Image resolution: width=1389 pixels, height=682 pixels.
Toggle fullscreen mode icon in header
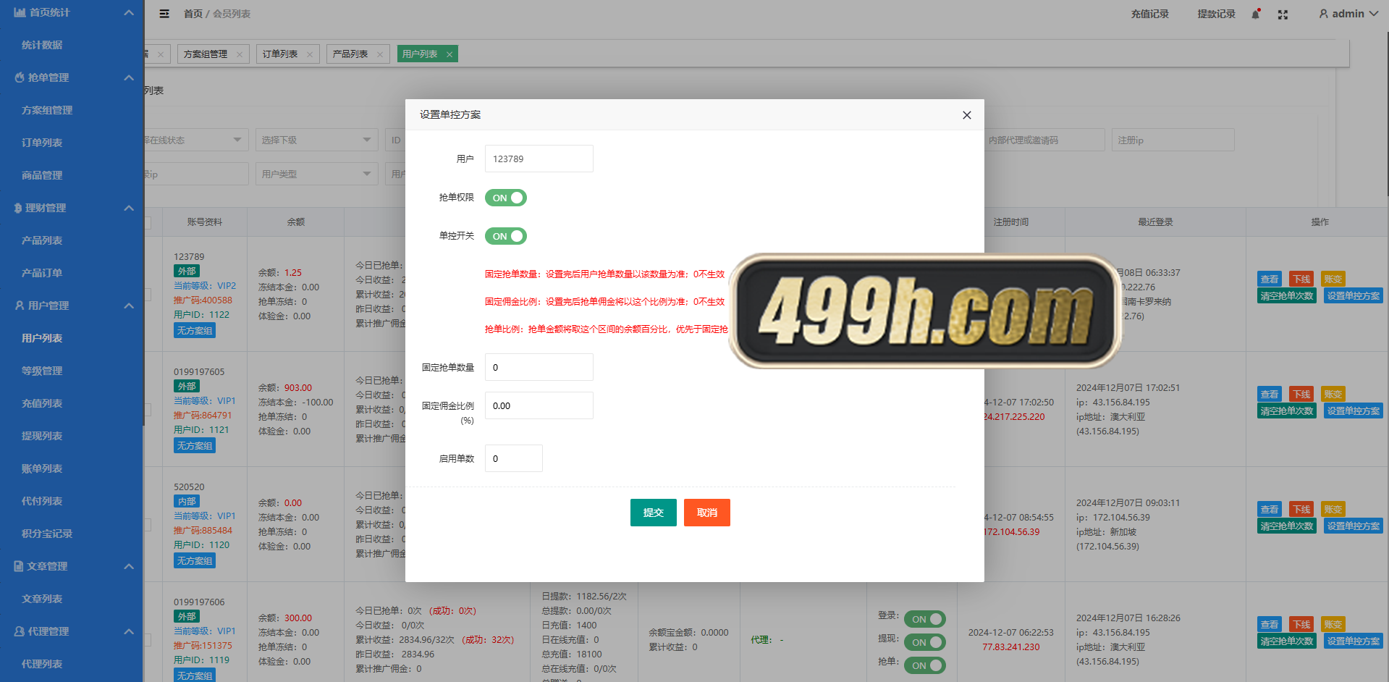(1283, 14)
